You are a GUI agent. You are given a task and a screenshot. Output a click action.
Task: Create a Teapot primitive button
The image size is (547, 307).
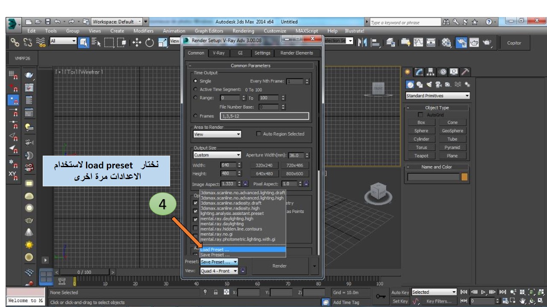pos(421,156)
